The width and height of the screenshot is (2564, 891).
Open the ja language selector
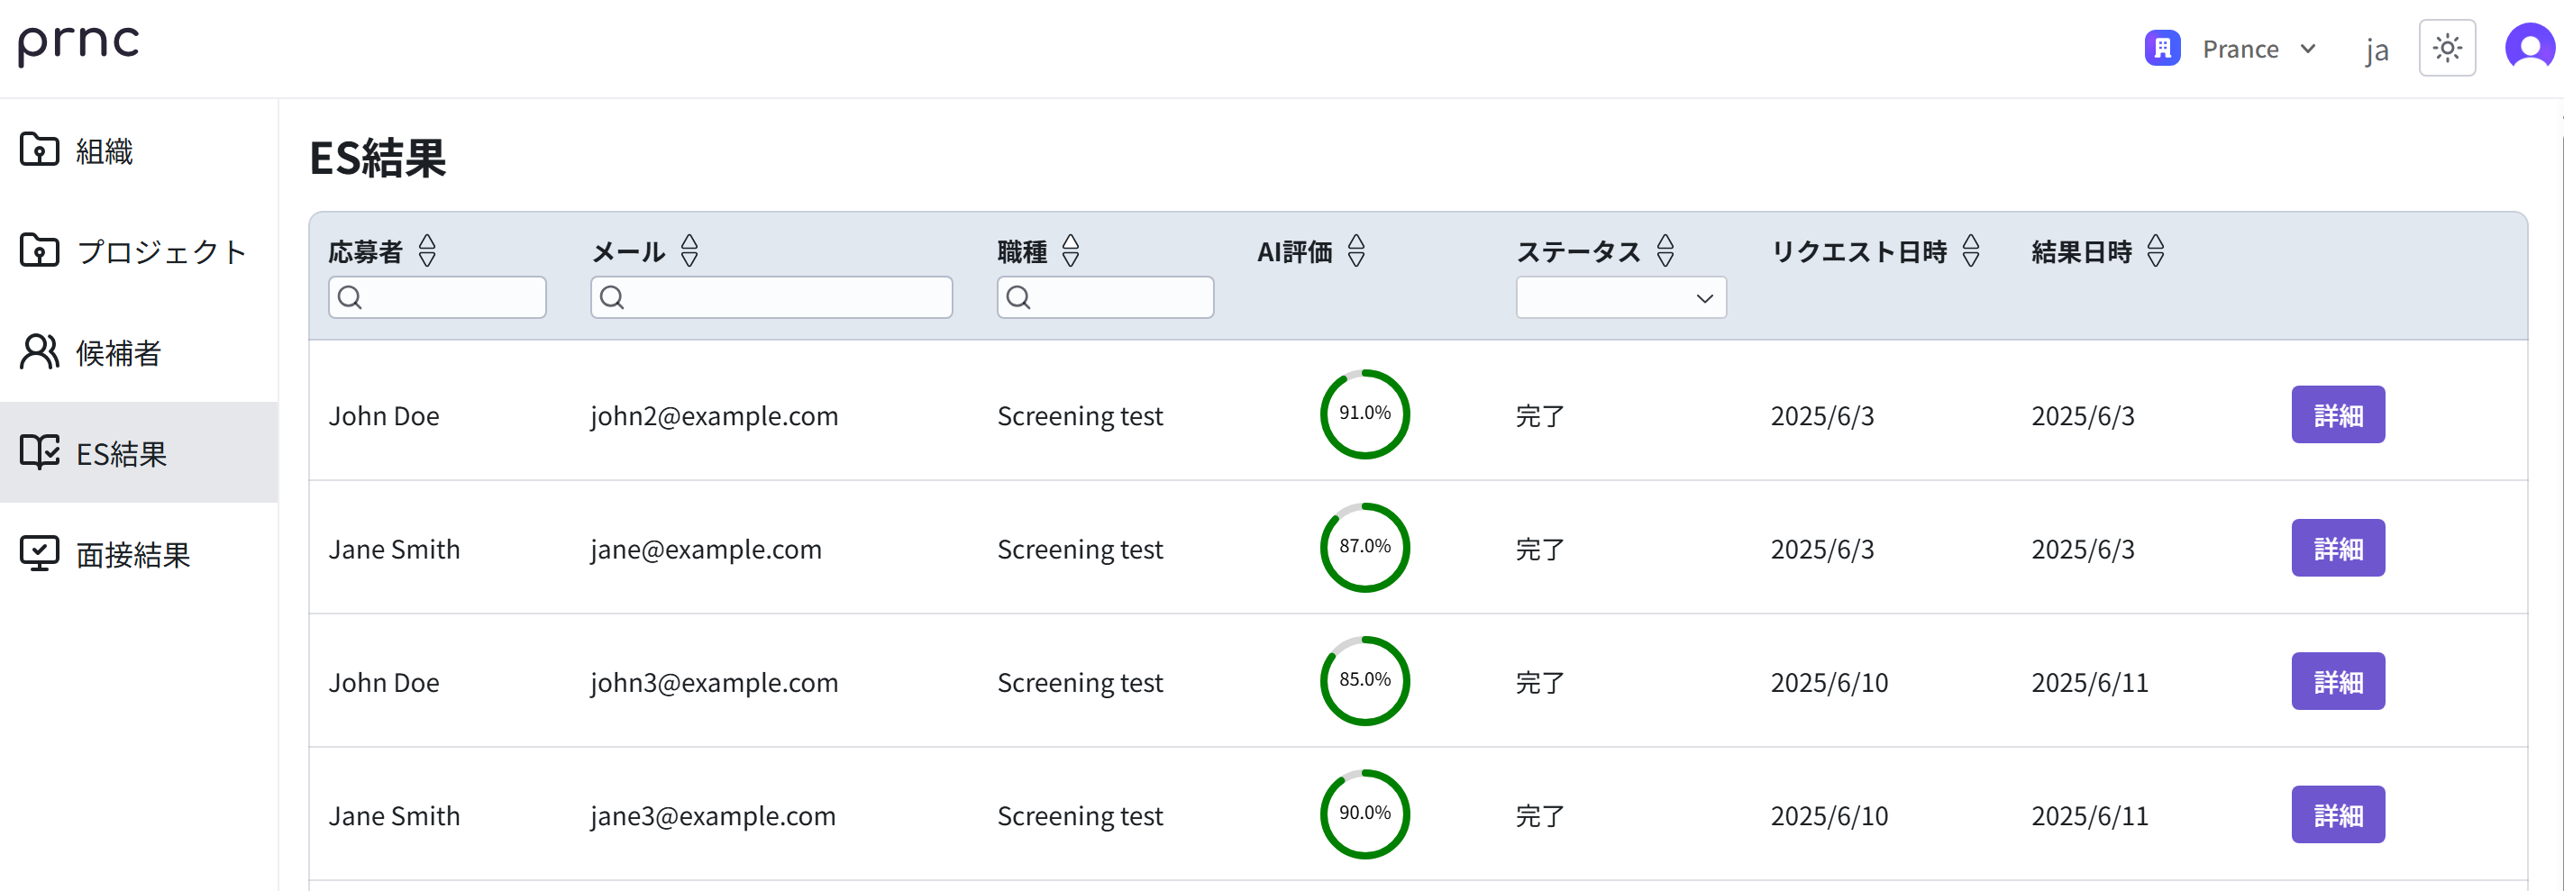click(x=2377, y=48)
